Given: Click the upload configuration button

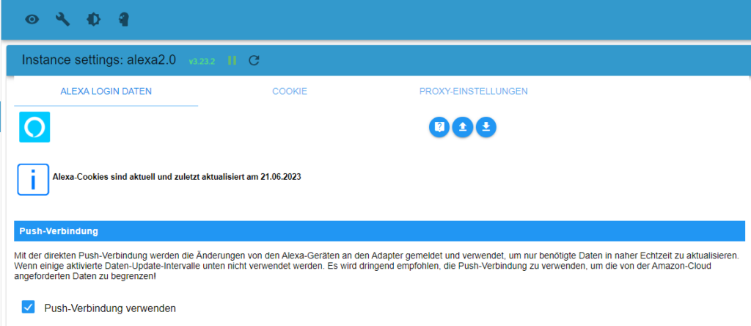Looking at the screenshot, I should pos(463,126).
